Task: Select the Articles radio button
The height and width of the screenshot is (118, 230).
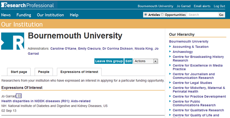Action: 146,14
